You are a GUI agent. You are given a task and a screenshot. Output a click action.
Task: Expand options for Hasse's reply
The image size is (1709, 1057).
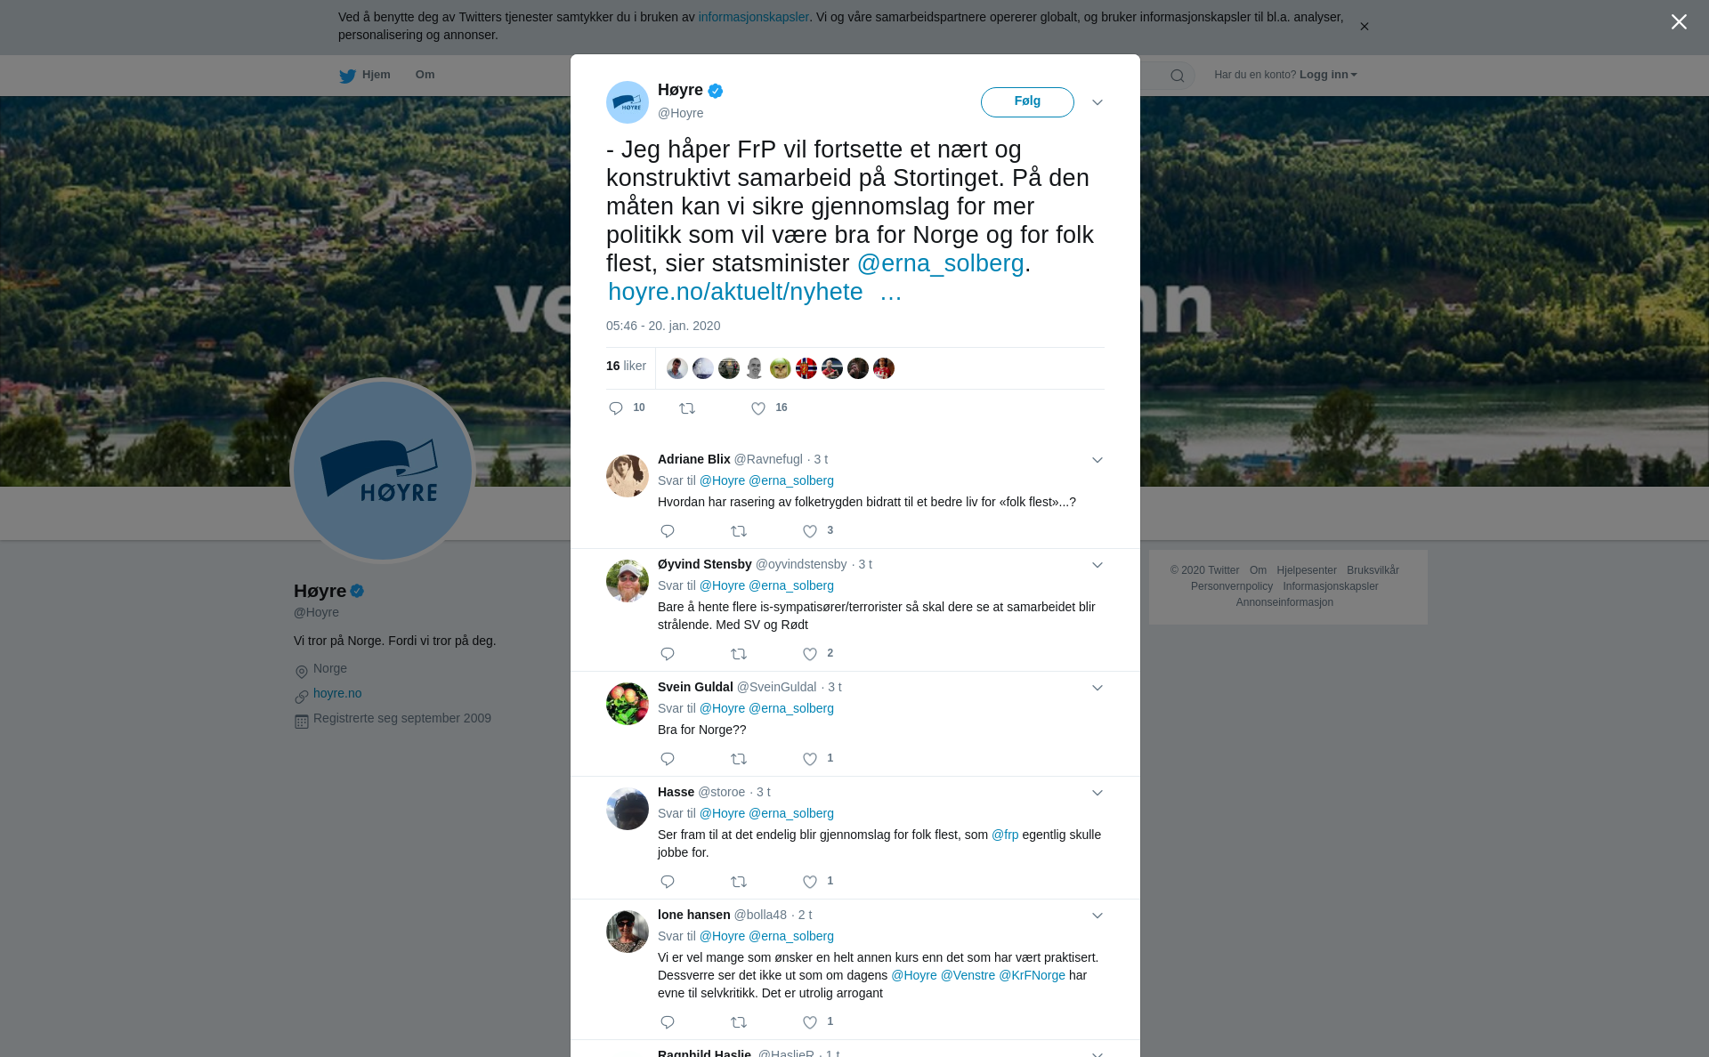(x=1097, y=793)
